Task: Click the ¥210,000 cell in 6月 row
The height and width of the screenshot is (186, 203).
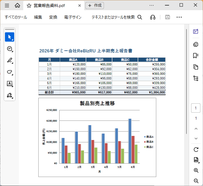Action: [73, 88]
